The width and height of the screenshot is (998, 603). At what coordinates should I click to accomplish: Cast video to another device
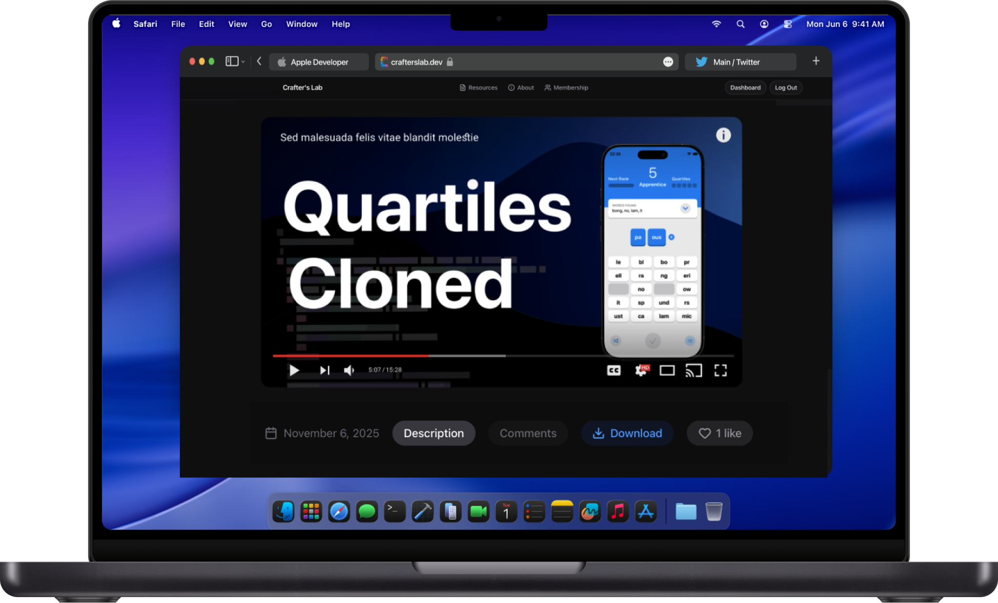click(694, 370)
